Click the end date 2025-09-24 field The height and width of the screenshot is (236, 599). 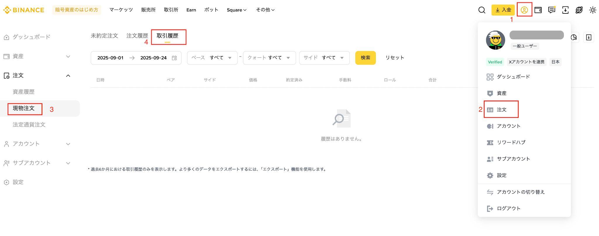click(153, 58)
